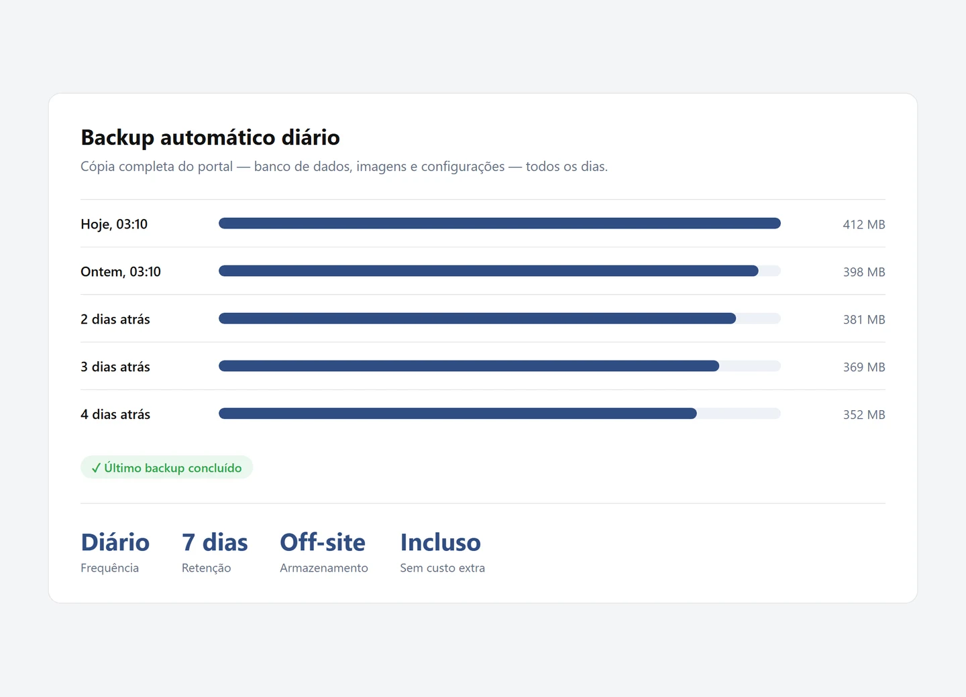Click the progress bar for 'Hoje, 03:10'
The image size is (966, 697).
(500, 223)
